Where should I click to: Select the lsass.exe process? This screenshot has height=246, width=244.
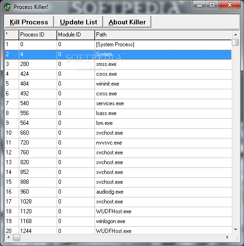(x=118, y=113)
